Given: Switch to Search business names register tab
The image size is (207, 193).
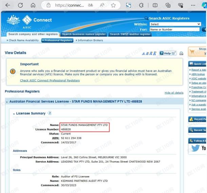Looking at the screenshot, I should [x=84, y=34].
